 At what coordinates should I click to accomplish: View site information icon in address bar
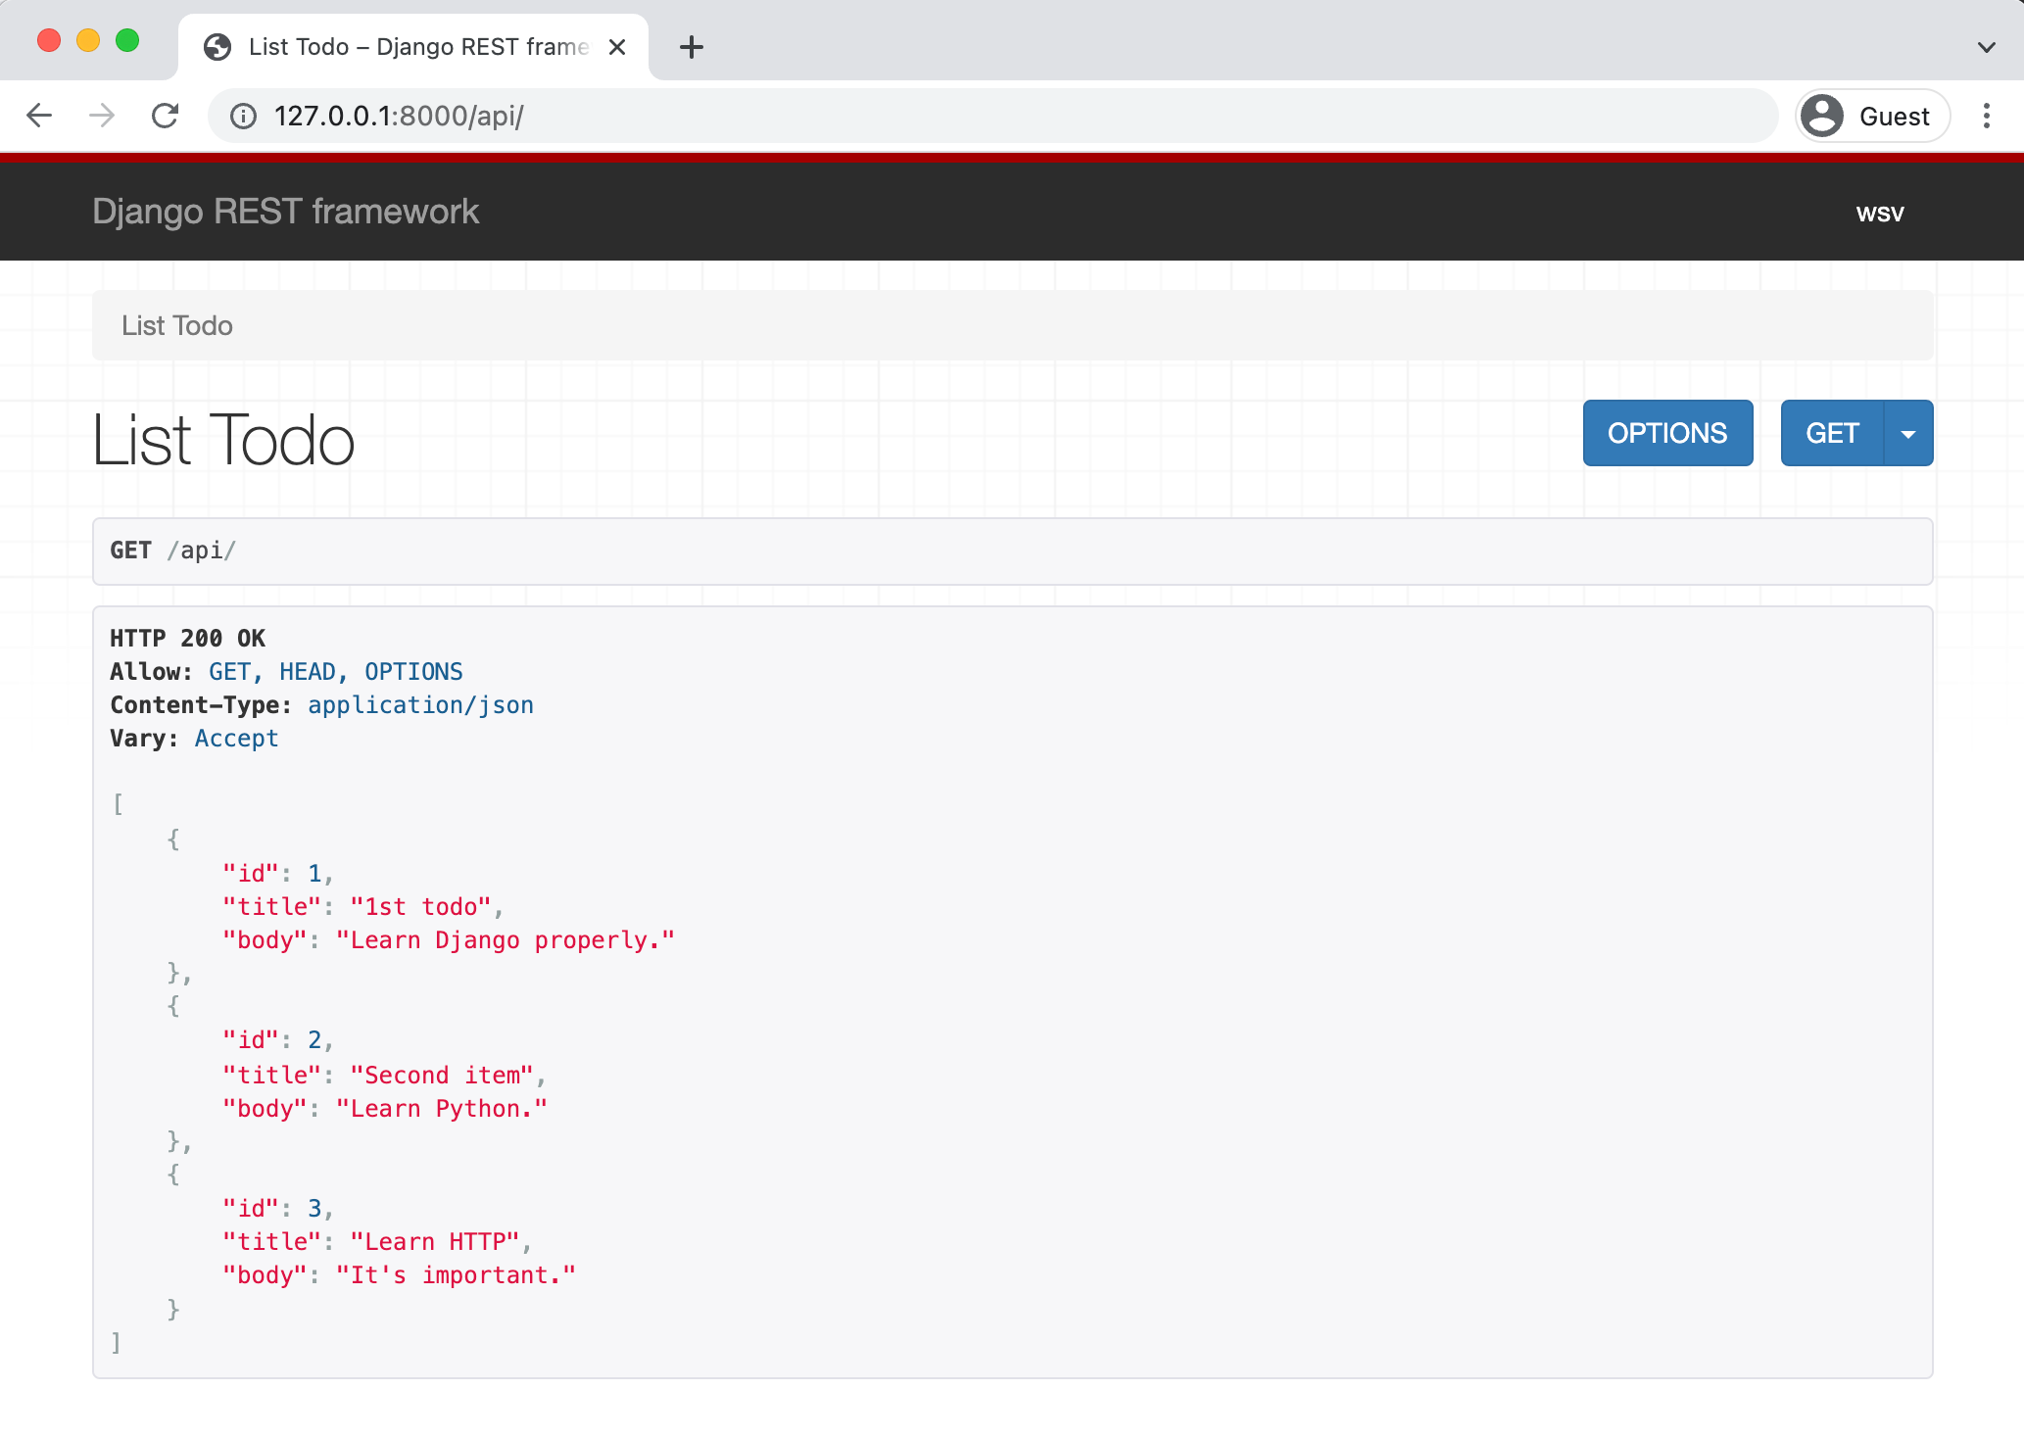[243, 117]
